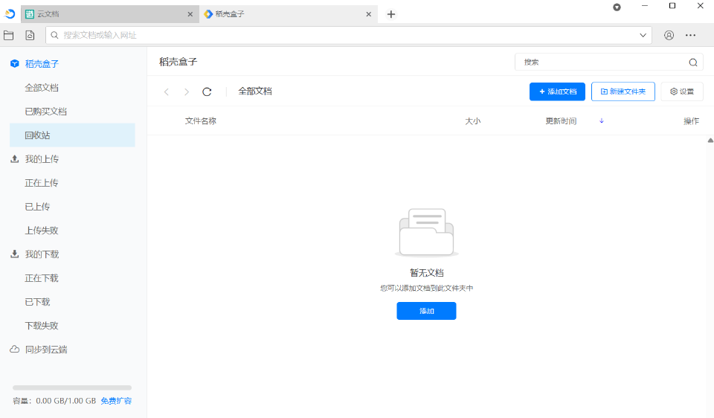Open a new tab with plus icon
The height and width of the screenshot is (418, 714).
[x=390, y=14]
